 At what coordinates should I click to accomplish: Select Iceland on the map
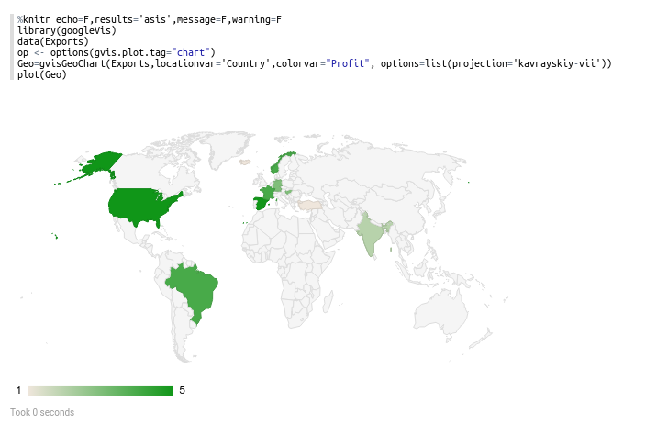245,163
